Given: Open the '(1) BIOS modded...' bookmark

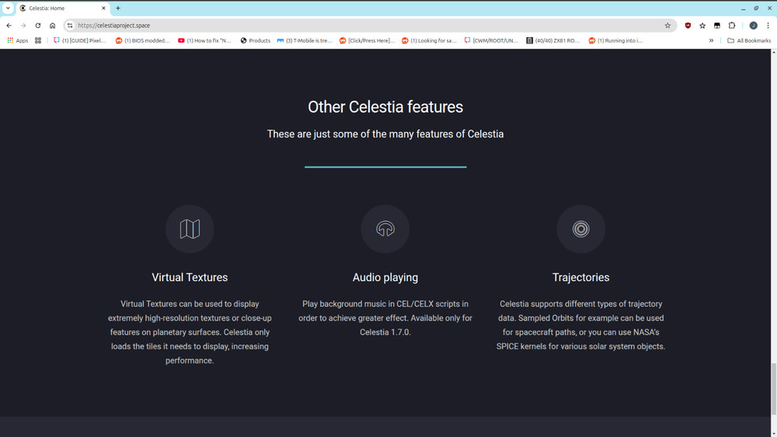Looking at the screenshot, I should (x=143, y=40).
